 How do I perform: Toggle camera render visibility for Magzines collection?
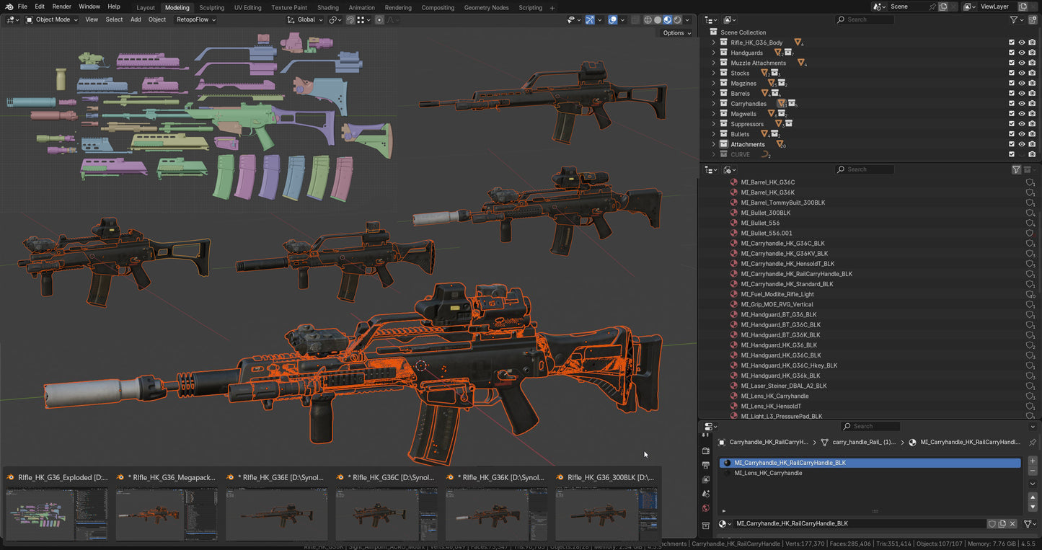pos(1033,83)
